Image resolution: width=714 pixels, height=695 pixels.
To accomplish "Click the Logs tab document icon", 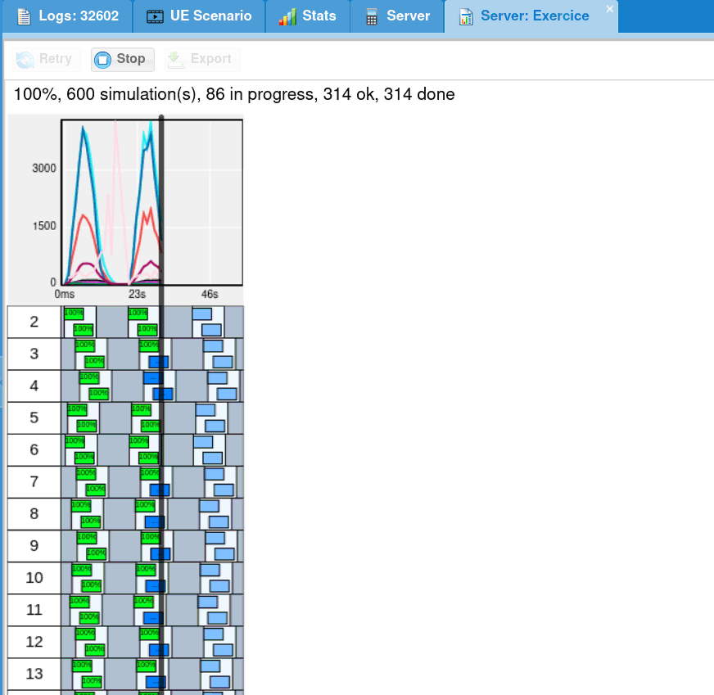I will click(24, 16).
